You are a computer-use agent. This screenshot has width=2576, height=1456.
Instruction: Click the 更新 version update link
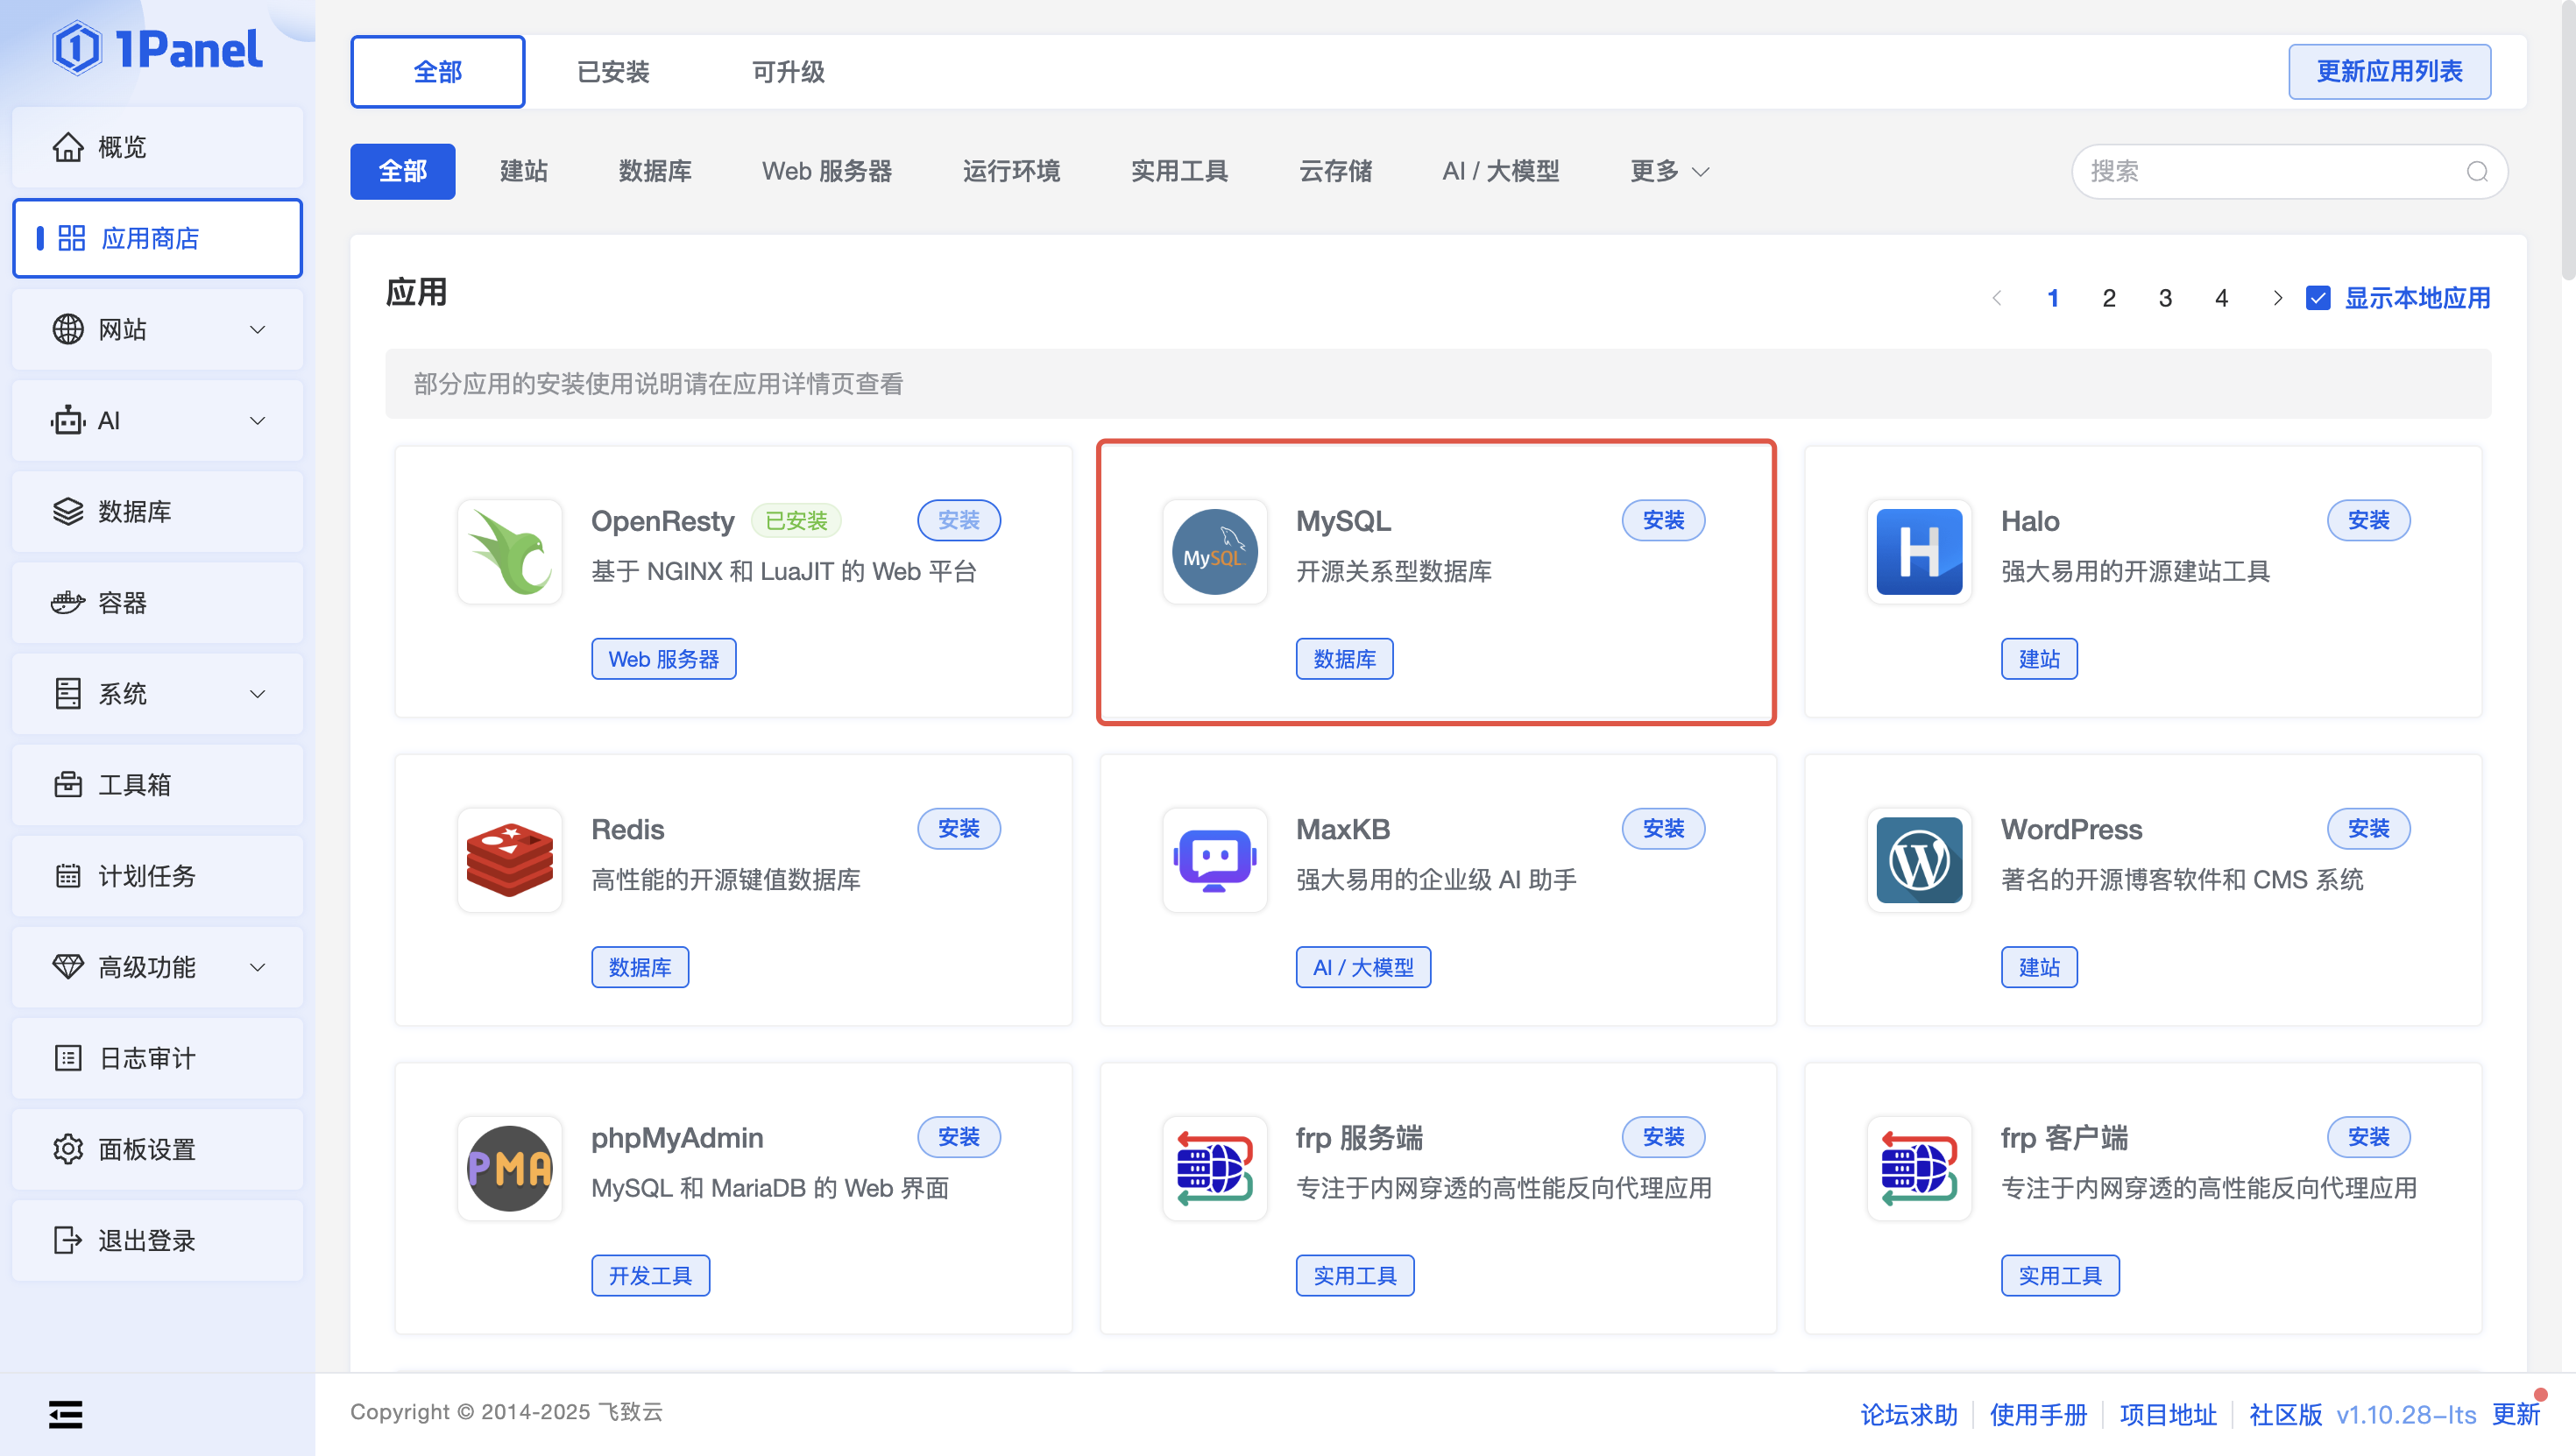(x=2515, y=1414)
